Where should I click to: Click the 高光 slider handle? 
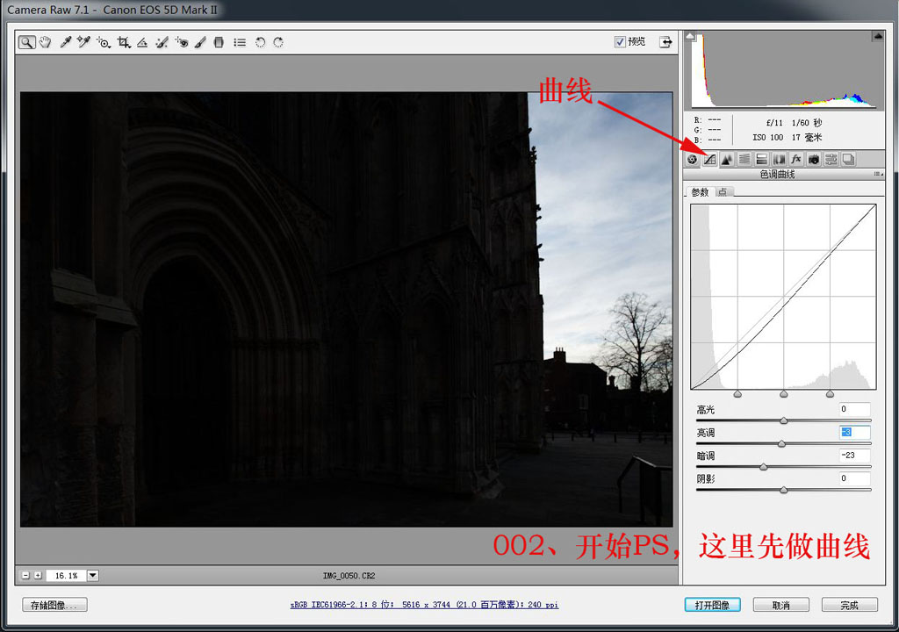(784, 421)
